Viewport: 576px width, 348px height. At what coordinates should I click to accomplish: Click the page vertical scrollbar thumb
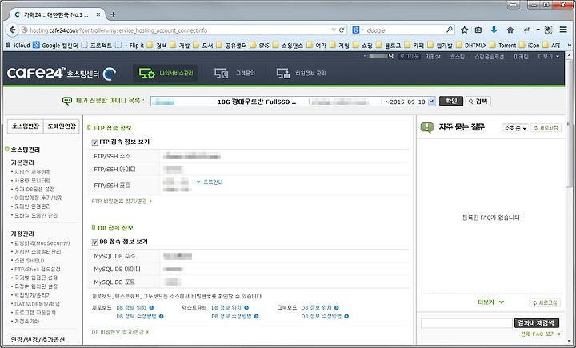pyautogui.click(x=569, y=125)
